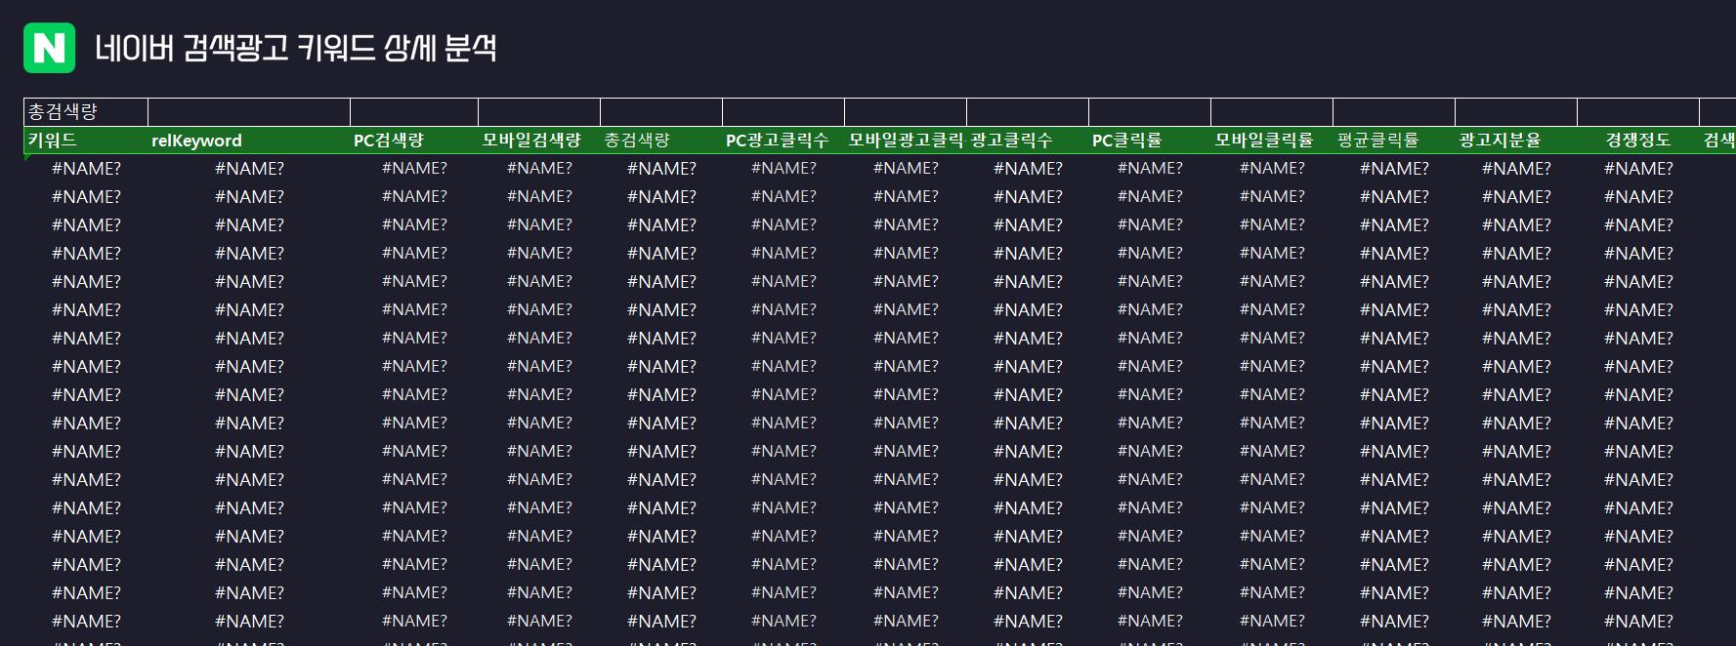1736x646 pixels.
Task: Click the page title 네이버 검색광고 키워드 상세 분석
Action: 295,48
